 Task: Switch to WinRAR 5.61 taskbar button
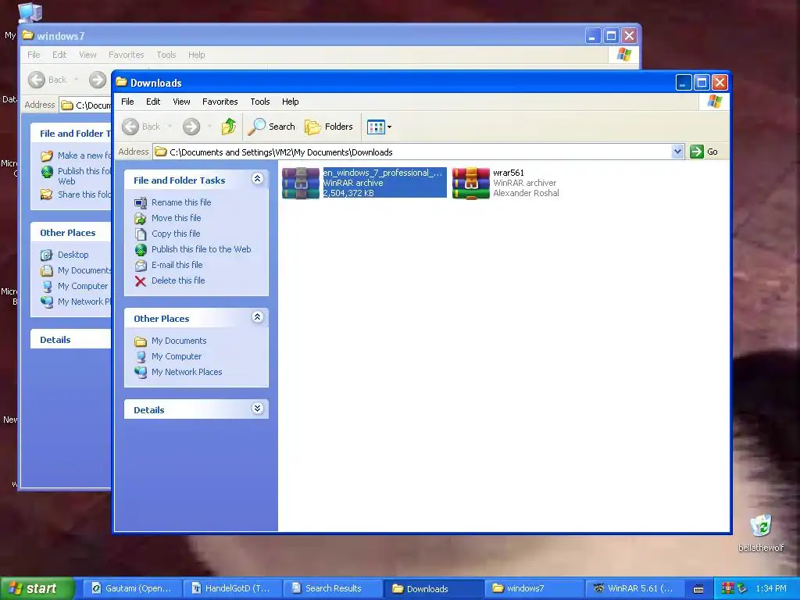tap(633, 588)
